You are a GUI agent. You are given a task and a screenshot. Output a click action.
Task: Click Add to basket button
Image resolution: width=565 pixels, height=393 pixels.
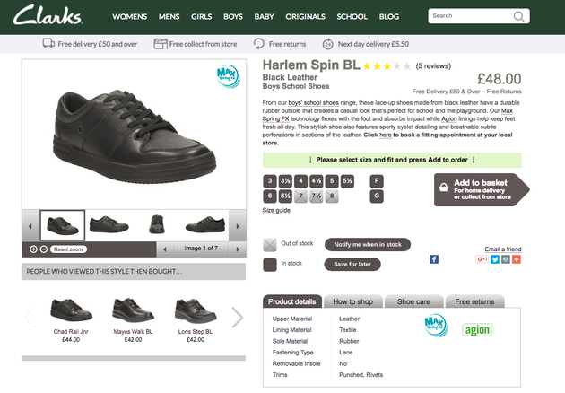(481, 189)
